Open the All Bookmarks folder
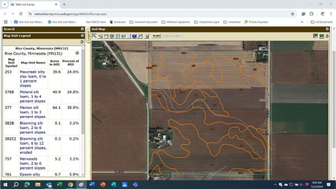 tap(322, 22)
